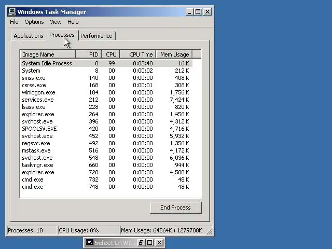Select the mstask.exe process
Image resolution: width=332 pixels, height=249 pixels.
click(x=107, y=150)
